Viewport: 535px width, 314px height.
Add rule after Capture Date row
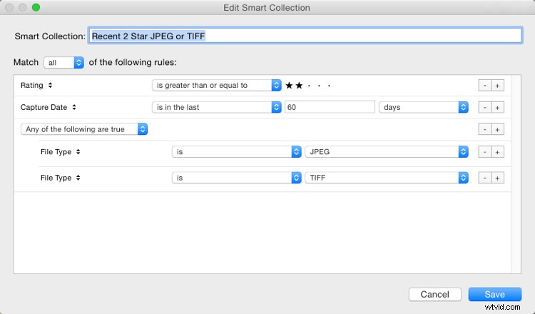[498, 107]
